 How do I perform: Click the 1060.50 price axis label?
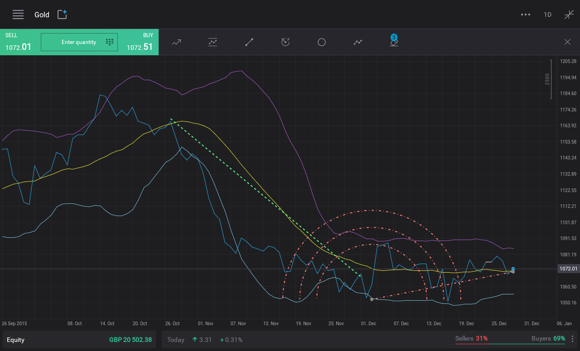[568, 287]
